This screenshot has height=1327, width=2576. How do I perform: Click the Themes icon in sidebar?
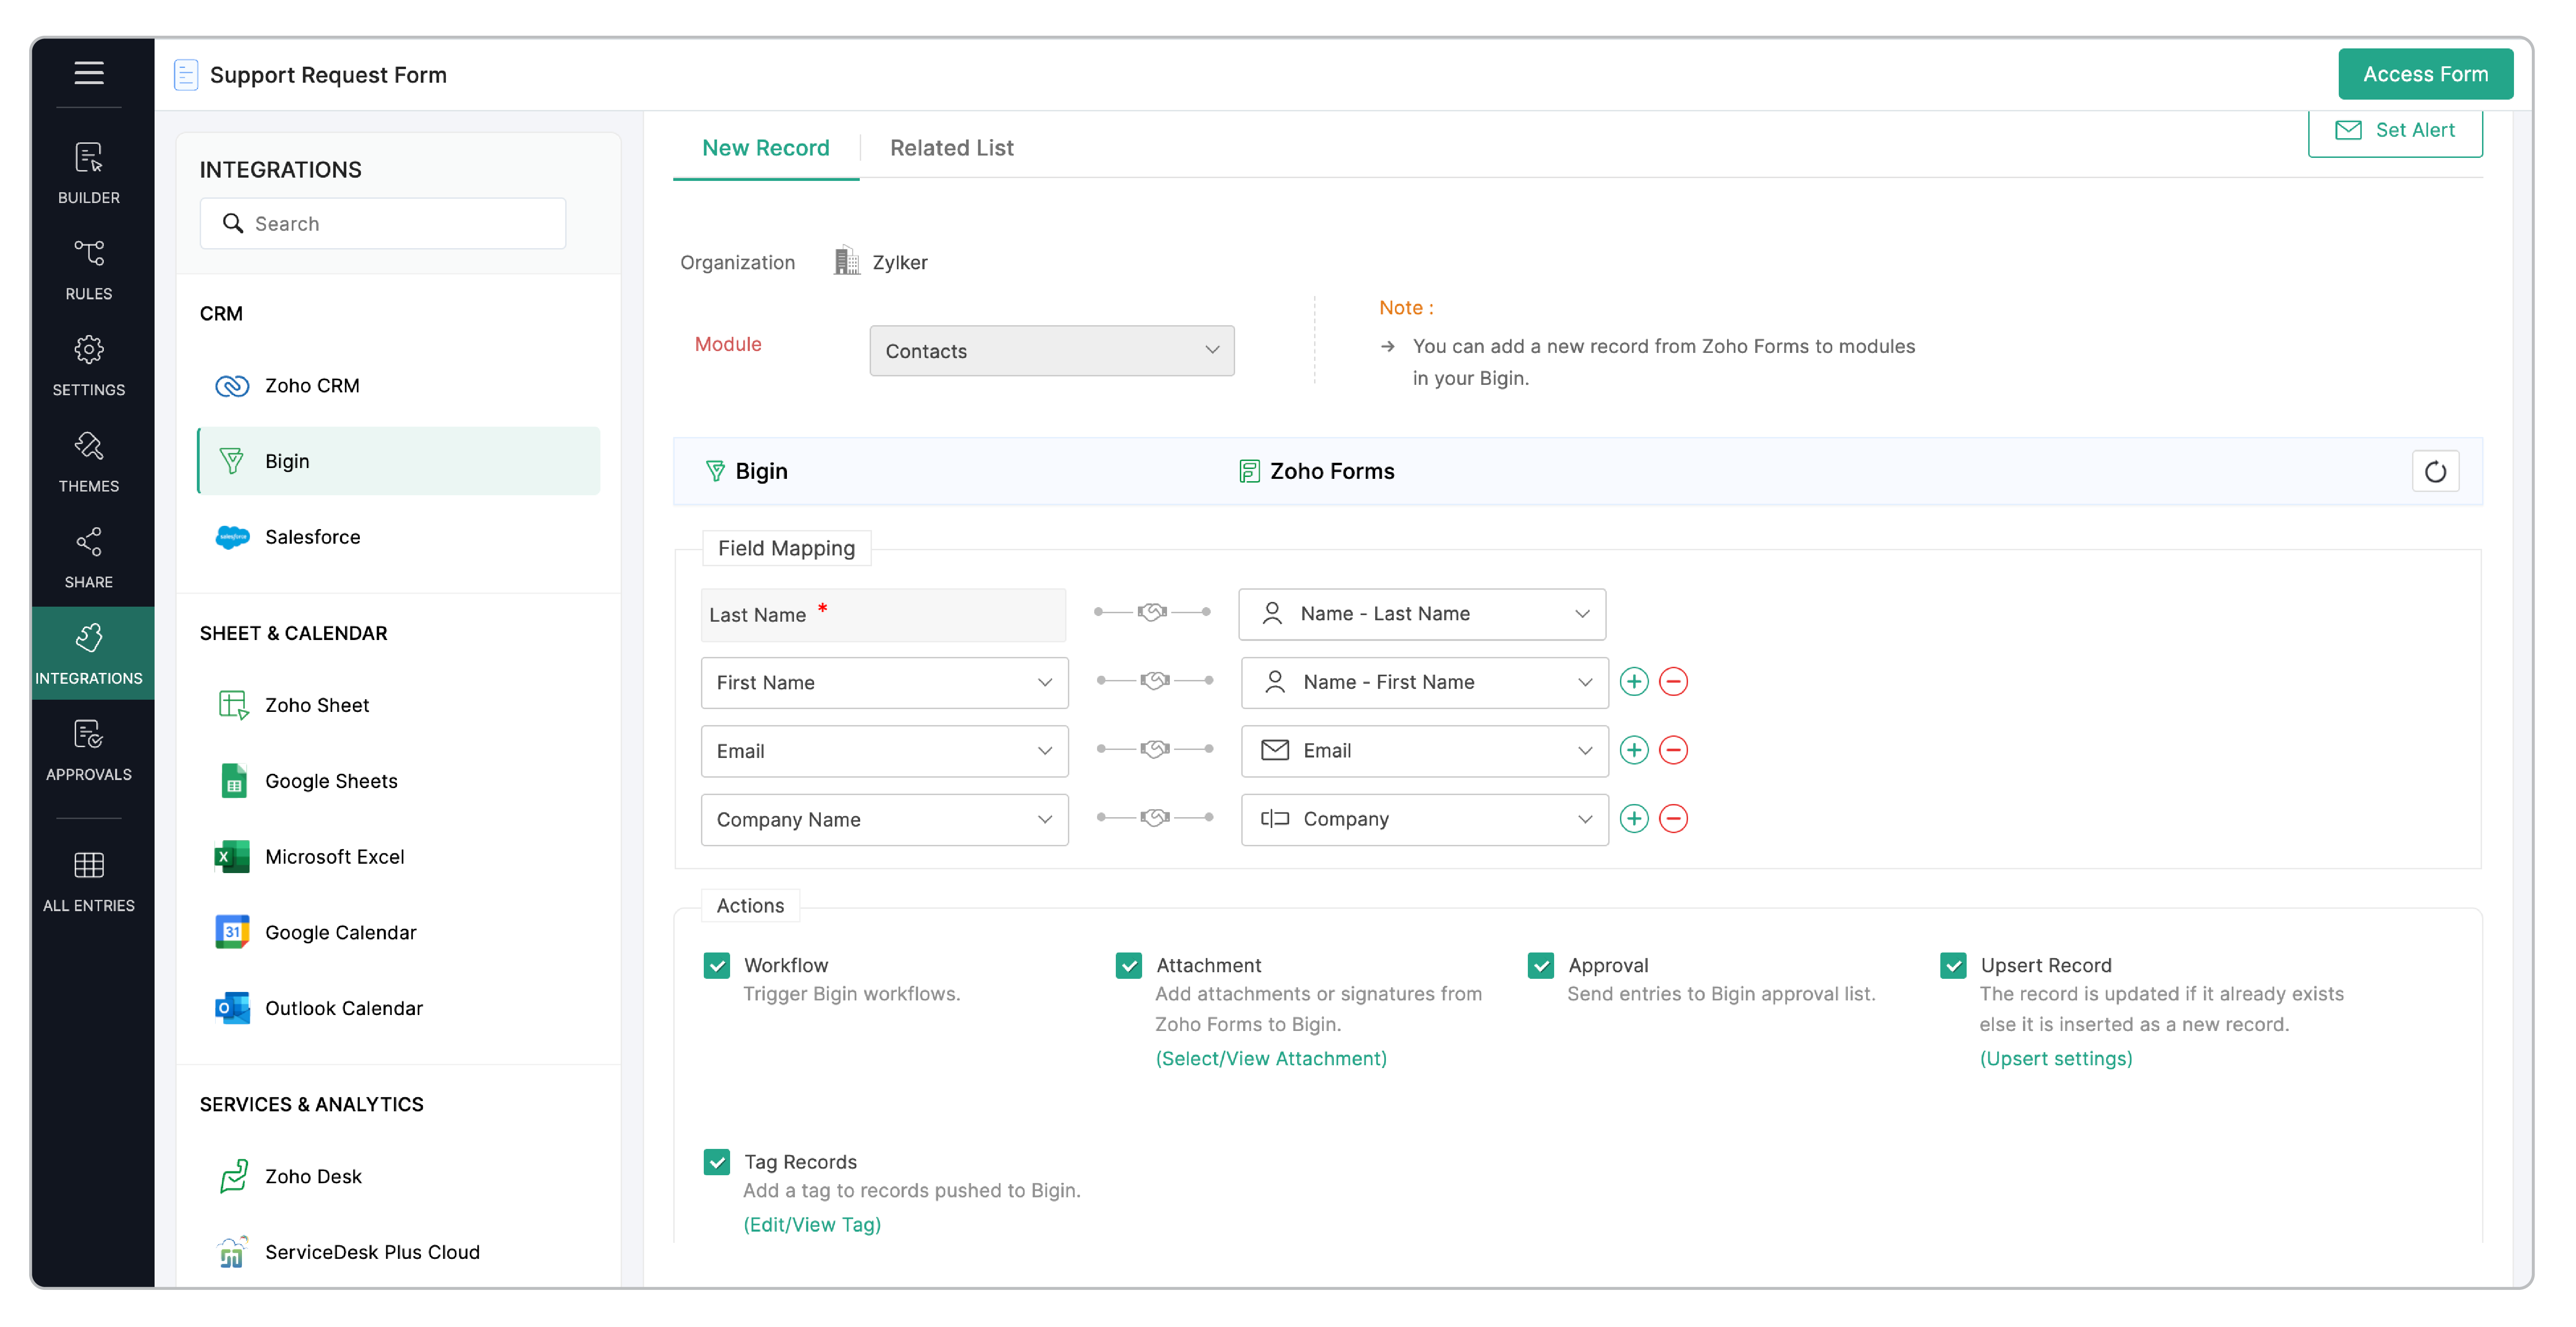tap(89, 459)
